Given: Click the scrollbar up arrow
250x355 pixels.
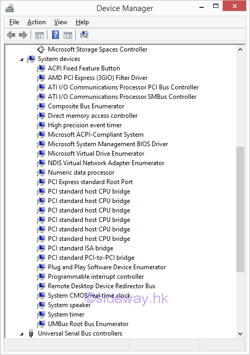Looking at the screenshot, I should pos(240,49).
